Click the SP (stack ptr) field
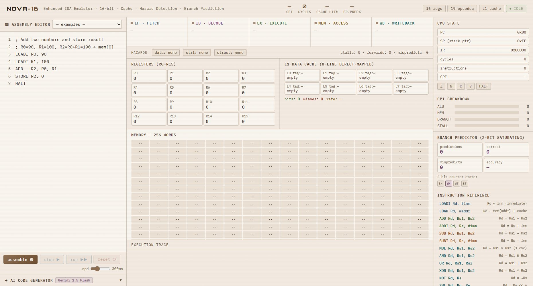Screen dimensions: 533x286 point(483,41)
